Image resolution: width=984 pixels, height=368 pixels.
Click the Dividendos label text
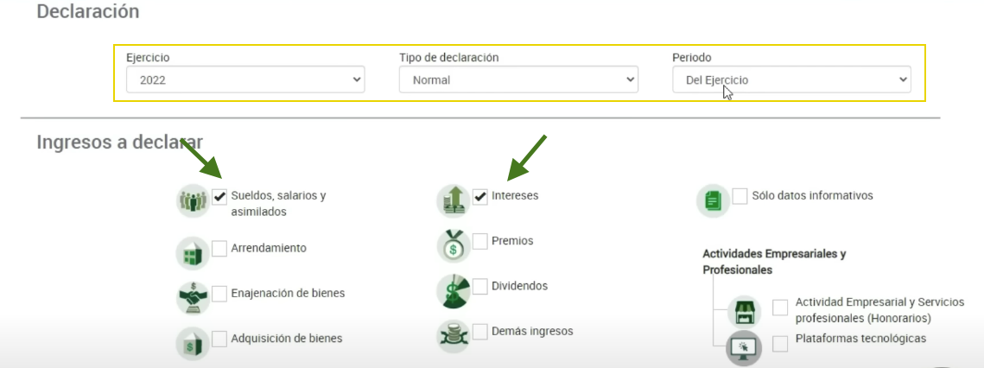pyautogui.click(x=519, y=286)
